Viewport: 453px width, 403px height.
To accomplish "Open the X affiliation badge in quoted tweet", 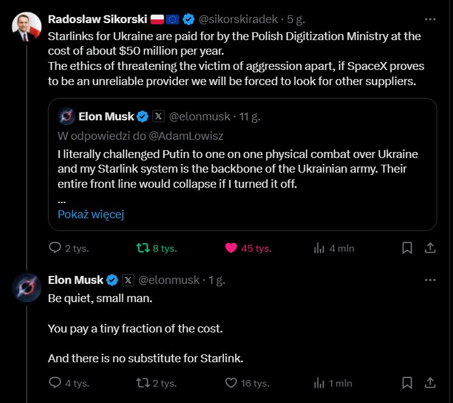I will [158, 116].
